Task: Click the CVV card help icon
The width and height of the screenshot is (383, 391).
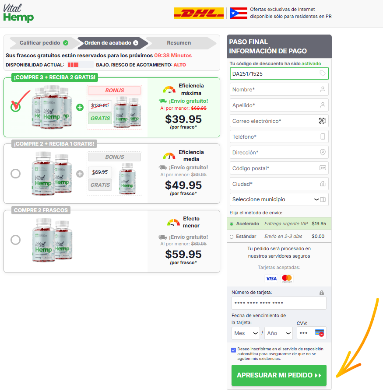Action: pos(320,333)
